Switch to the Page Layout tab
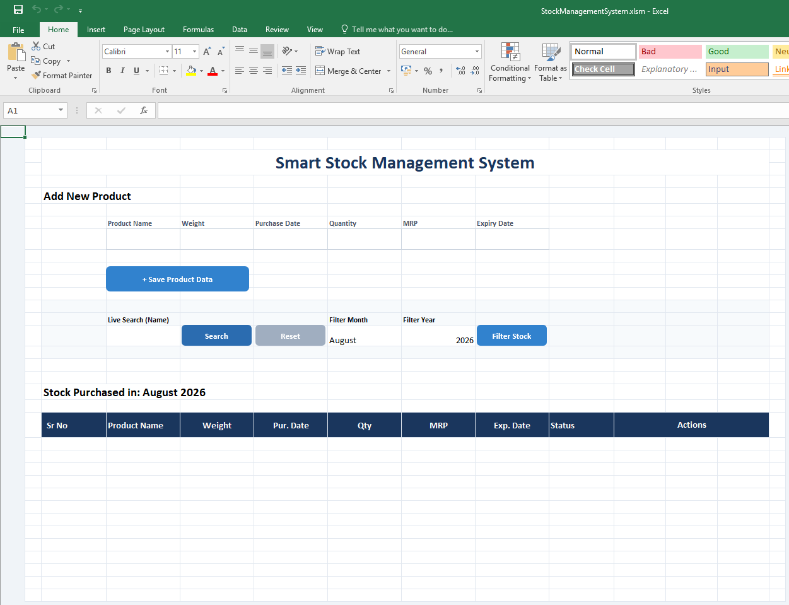789x605 pixels. [144, 30]
